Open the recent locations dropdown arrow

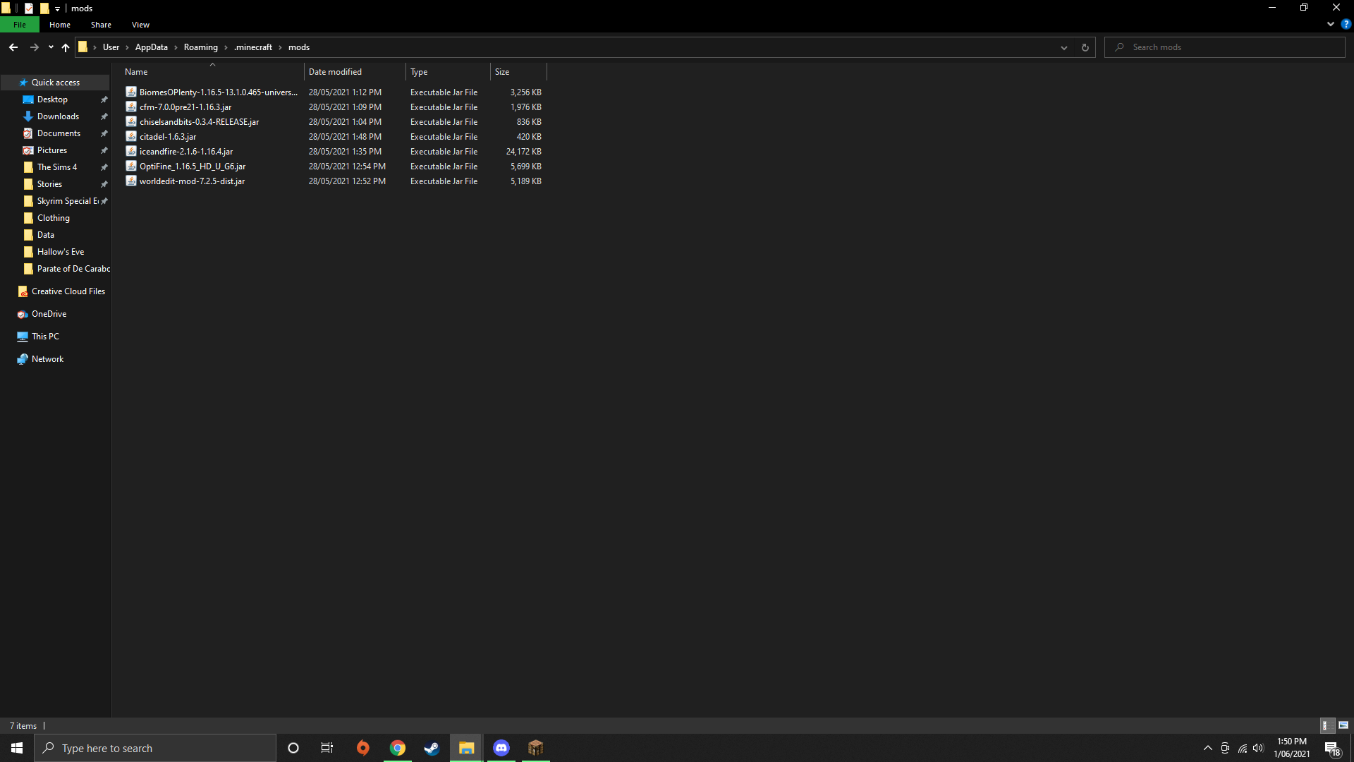pyautogui.click(x=51, y=47)
